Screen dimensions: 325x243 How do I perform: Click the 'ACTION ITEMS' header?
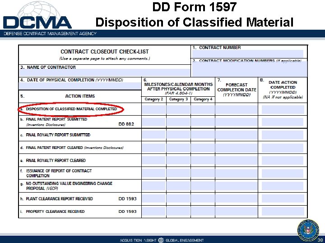tap(80, 96)
